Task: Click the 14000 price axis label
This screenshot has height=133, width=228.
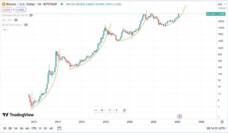Action: click(x=221, y=28)
